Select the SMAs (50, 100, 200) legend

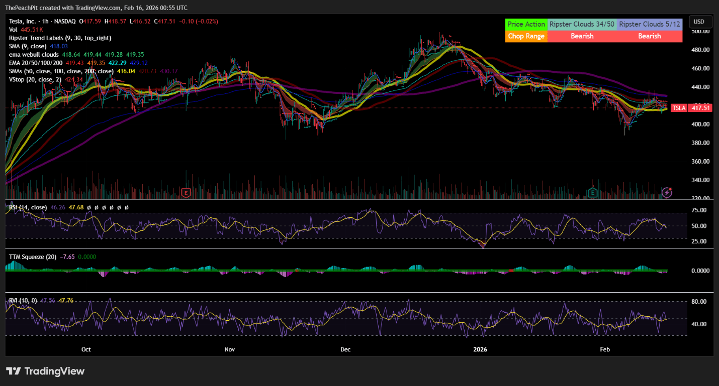[x=61, y=71]
